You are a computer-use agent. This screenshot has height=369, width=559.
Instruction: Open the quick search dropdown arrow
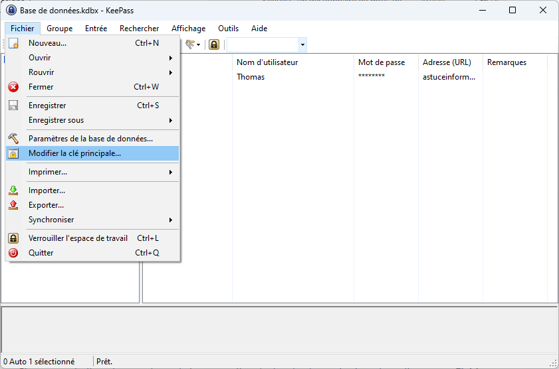[x=302, y=45]
